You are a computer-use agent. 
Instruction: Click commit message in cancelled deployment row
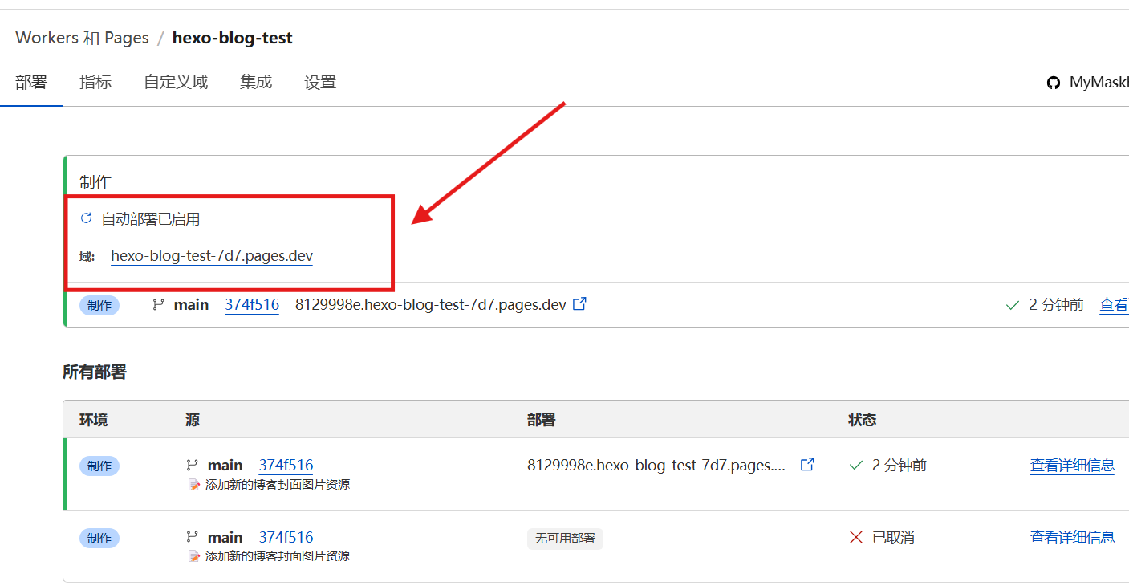coord(277,556)
